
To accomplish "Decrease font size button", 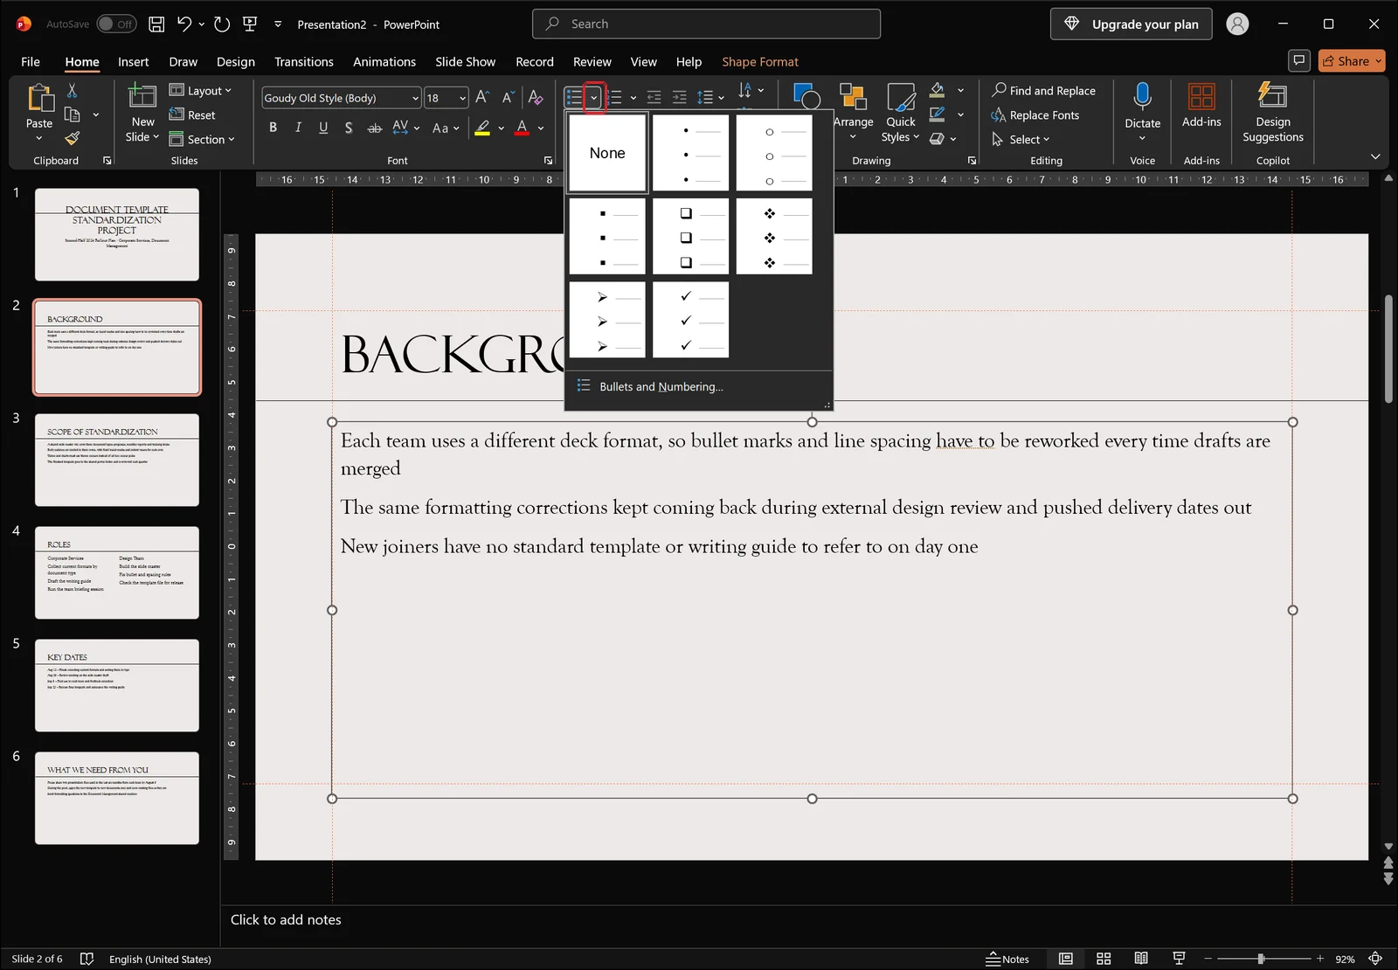I will [508, 98].
